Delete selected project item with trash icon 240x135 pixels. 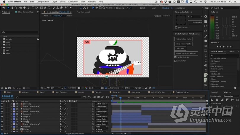[24, 88]
